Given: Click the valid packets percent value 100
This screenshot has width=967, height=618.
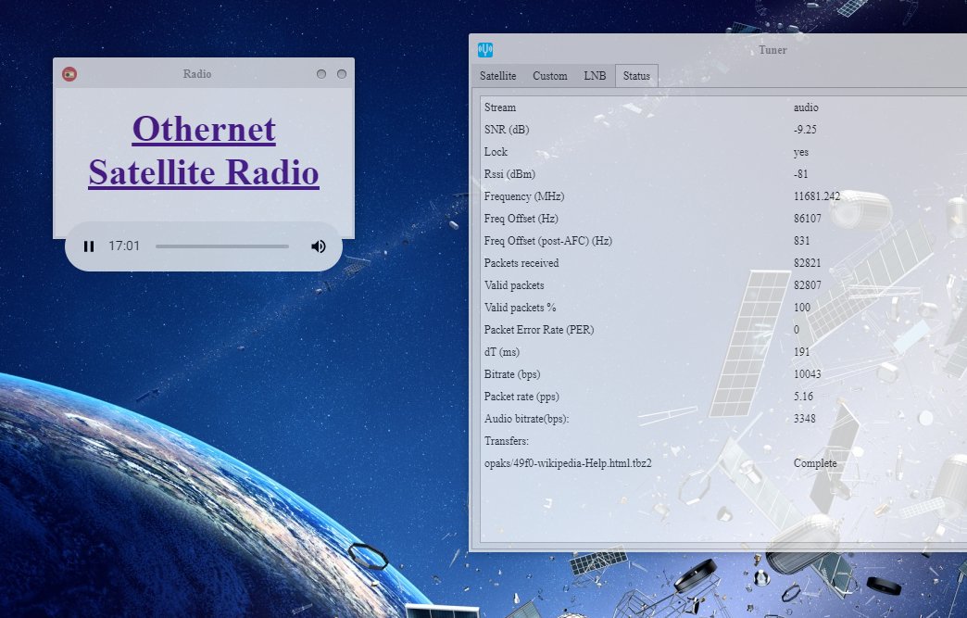Looking at the screenshot, I should click(802, 308).
